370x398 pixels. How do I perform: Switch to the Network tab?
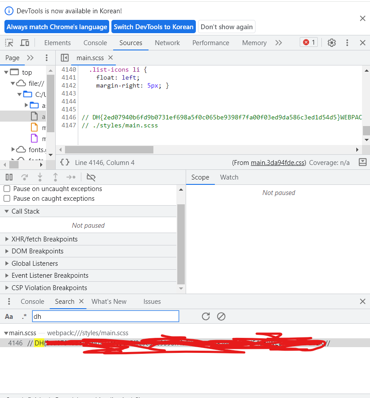pyautogui.click(x=167, y=42)
